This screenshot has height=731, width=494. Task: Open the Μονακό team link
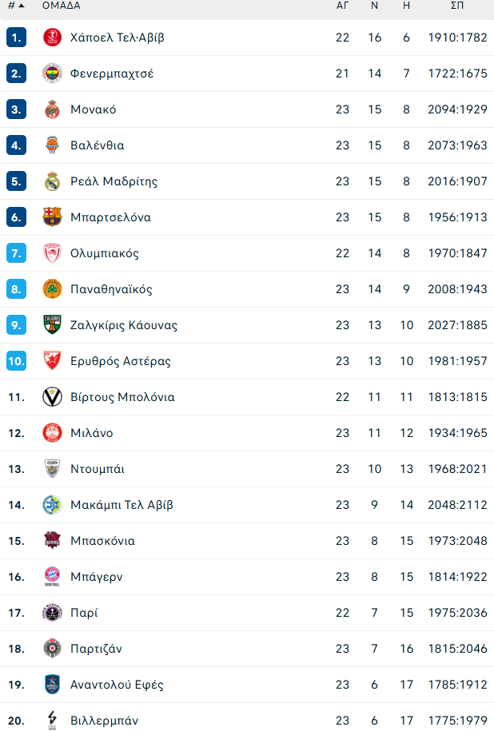coord(93,109)
